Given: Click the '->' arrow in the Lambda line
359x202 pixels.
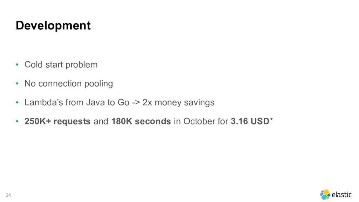Looking at the screenshot, I should (x=136, y=103).
